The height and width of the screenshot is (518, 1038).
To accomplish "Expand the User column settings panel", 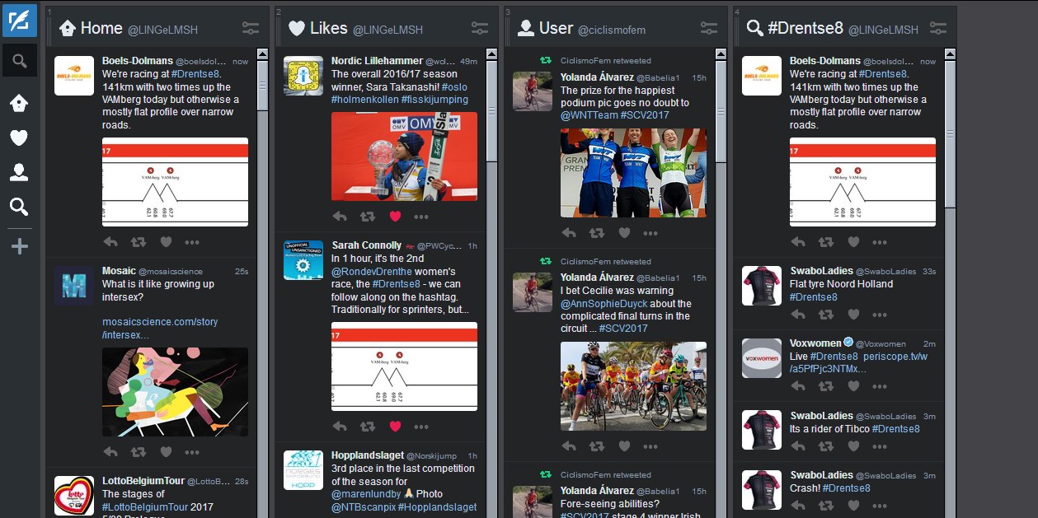I will pyautogui.click(x=708, y=26).
